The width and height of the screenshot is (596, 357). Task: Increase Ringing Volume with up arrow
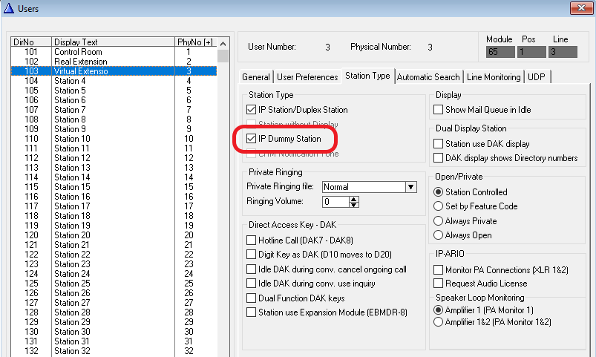point(354,199)
